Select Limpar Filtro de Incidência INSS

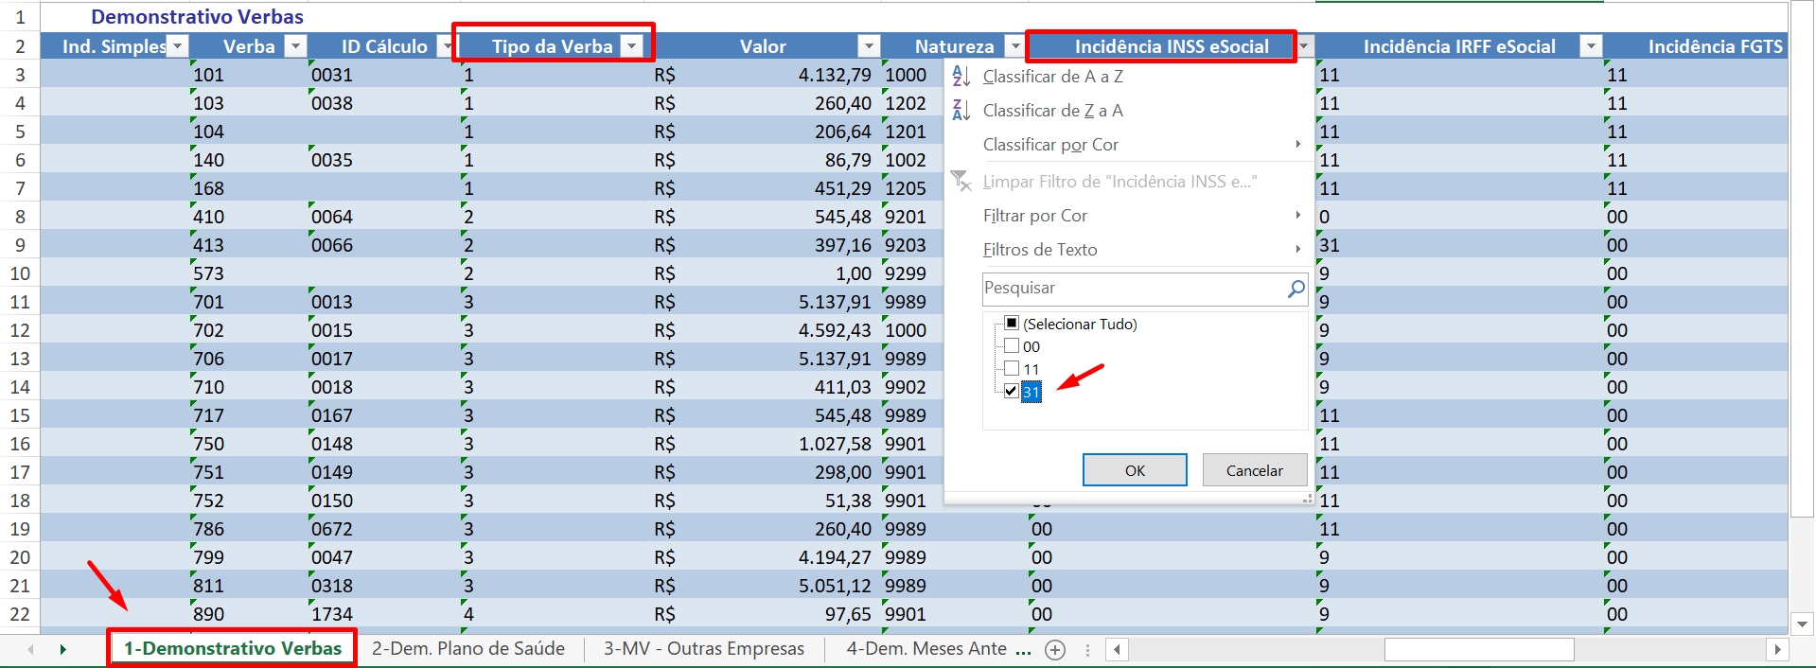(1130, 182)
